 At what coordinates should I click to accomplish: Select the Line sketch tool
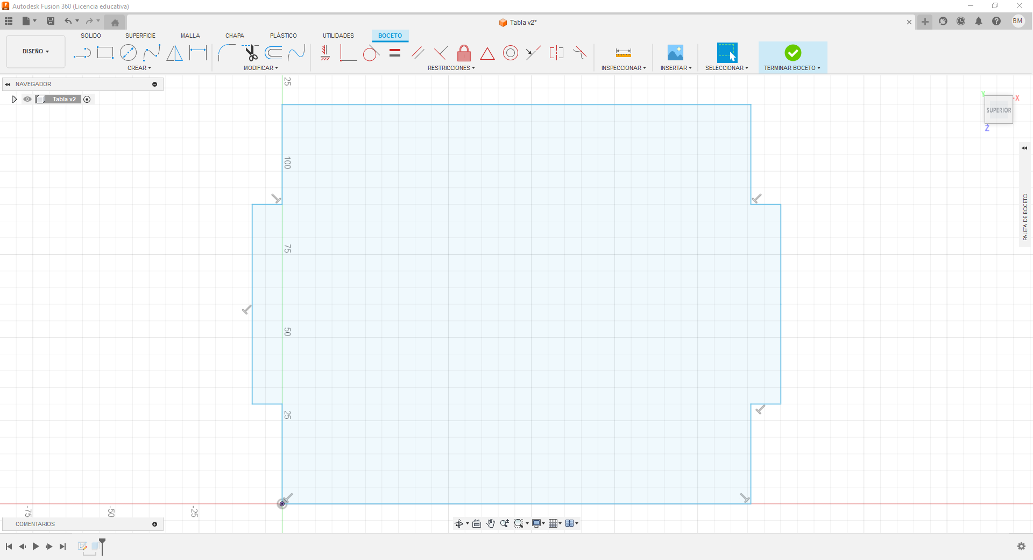pos(82,53)
